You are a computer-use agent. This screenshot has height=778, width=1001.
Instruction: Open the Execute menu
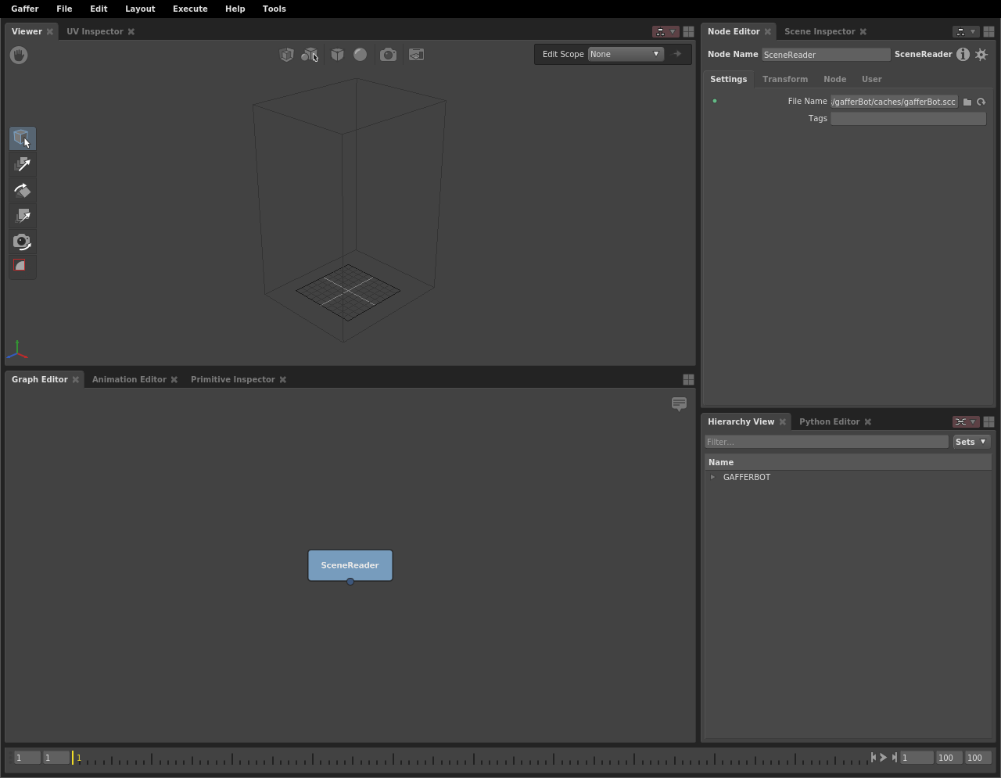(190, 9)
